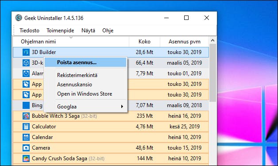Click the Geek Uninstaller title bar icon
Image resolution: width=278 pixels, height=166 pixels.
(x=19, y=18)
